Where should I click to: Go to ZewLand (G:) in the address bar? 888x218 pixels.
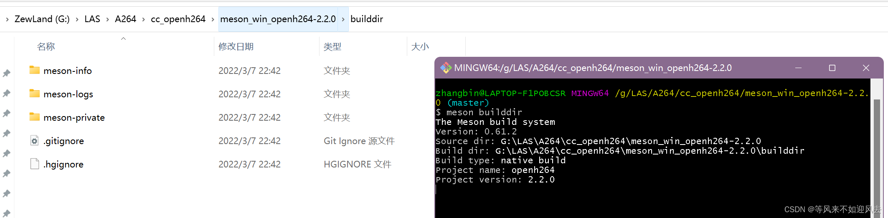tap(42, 19)
